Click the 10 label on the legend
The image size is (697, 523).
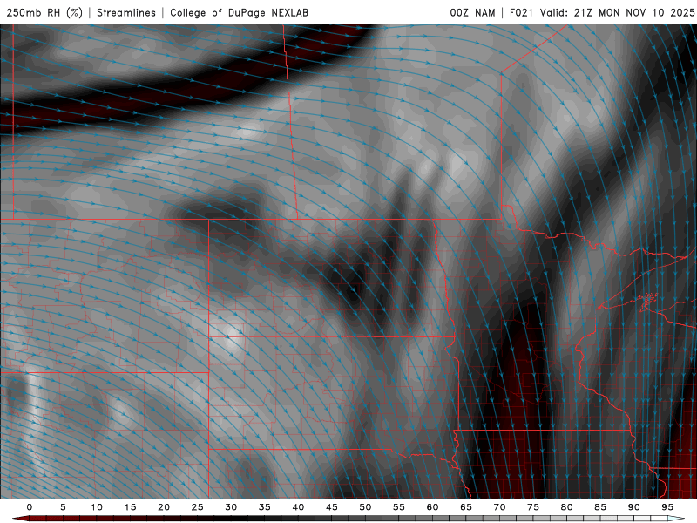(97, 507)
